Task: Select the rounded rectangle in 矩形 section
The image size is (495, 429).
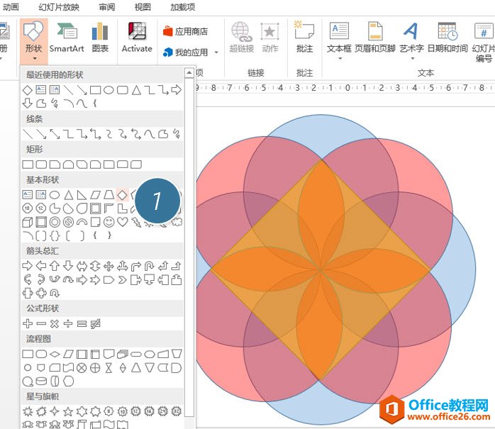Action: pos(41,165)
